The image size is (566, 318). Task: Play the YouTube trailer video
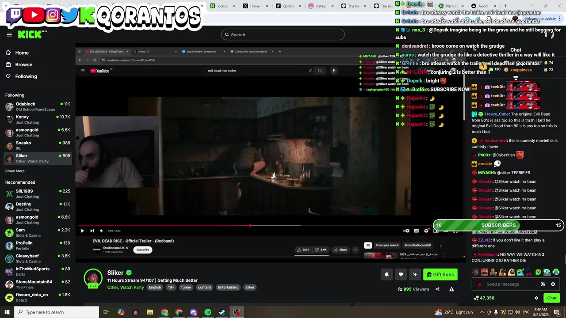82,231
